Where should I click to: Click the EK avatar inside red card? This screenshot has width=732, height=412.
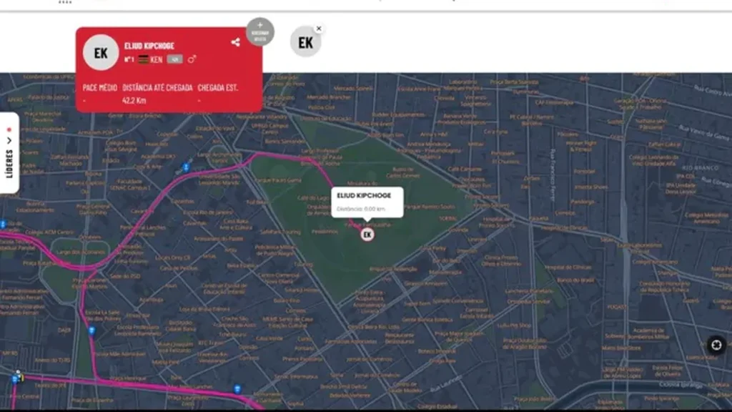(101, 53)
